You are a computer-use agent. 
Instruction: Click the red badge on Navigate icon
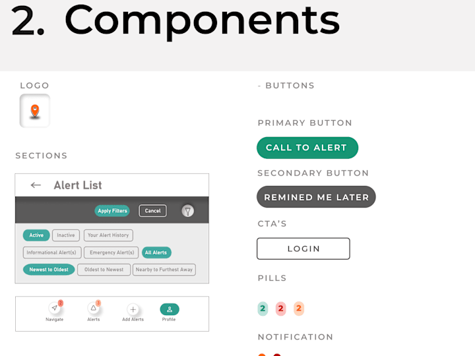click(61, 303)
